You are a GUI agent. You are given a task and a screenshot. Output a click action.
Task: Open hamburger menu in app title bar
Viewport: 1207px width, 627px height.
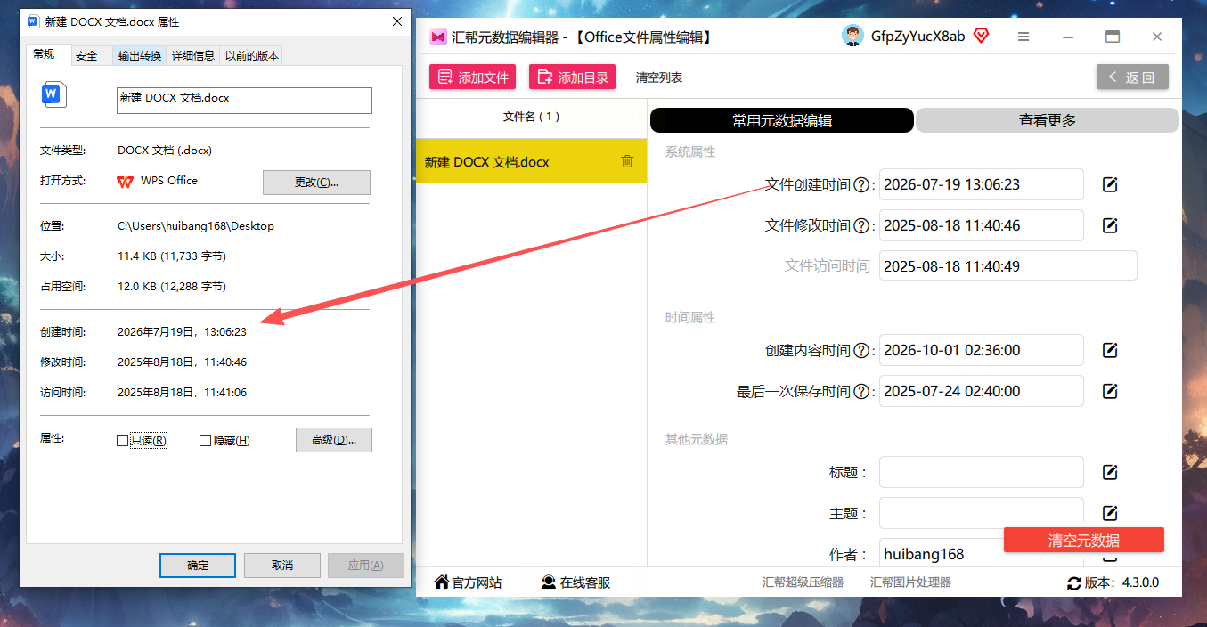[1024, 37]
